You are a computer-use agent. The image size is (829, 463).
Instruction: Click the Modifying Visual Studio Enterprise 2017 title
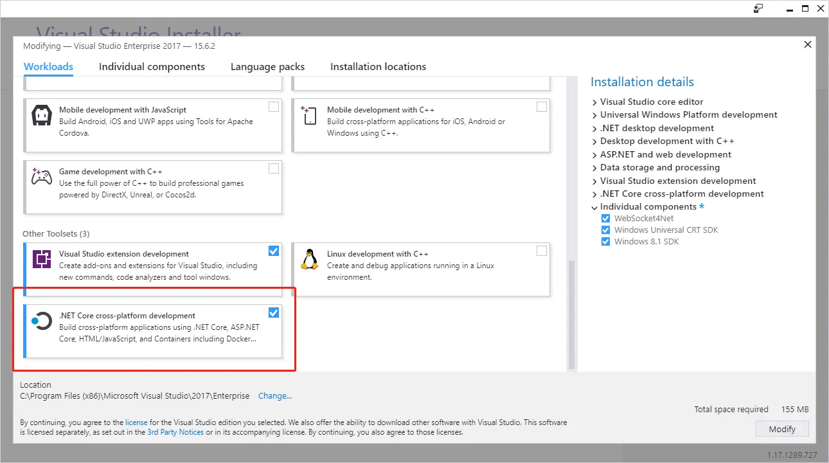tap(119, 46)
